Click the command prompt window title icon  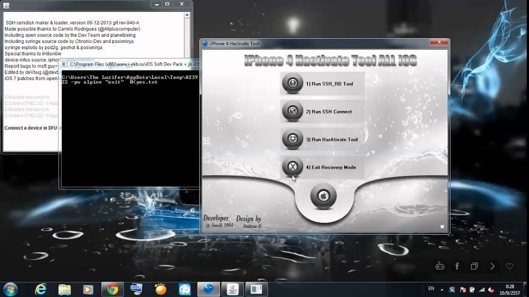pos(65,64)
